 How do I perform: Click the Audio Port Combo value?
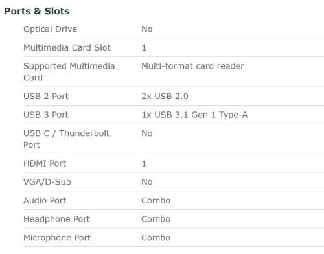click(x=156, y=200)
